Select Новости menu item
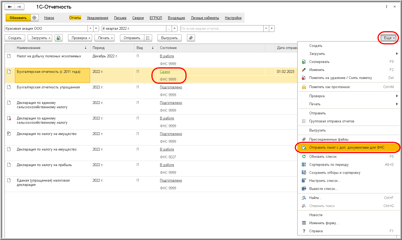 [x=348, y=215]
